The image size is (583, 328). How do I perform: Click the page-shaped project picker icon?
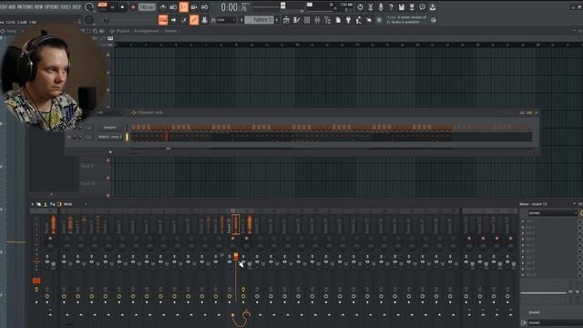[338, 20]
